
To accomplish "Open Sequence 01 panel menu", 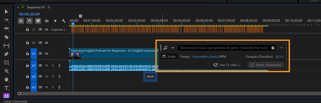I will click(x=49, y=7).
